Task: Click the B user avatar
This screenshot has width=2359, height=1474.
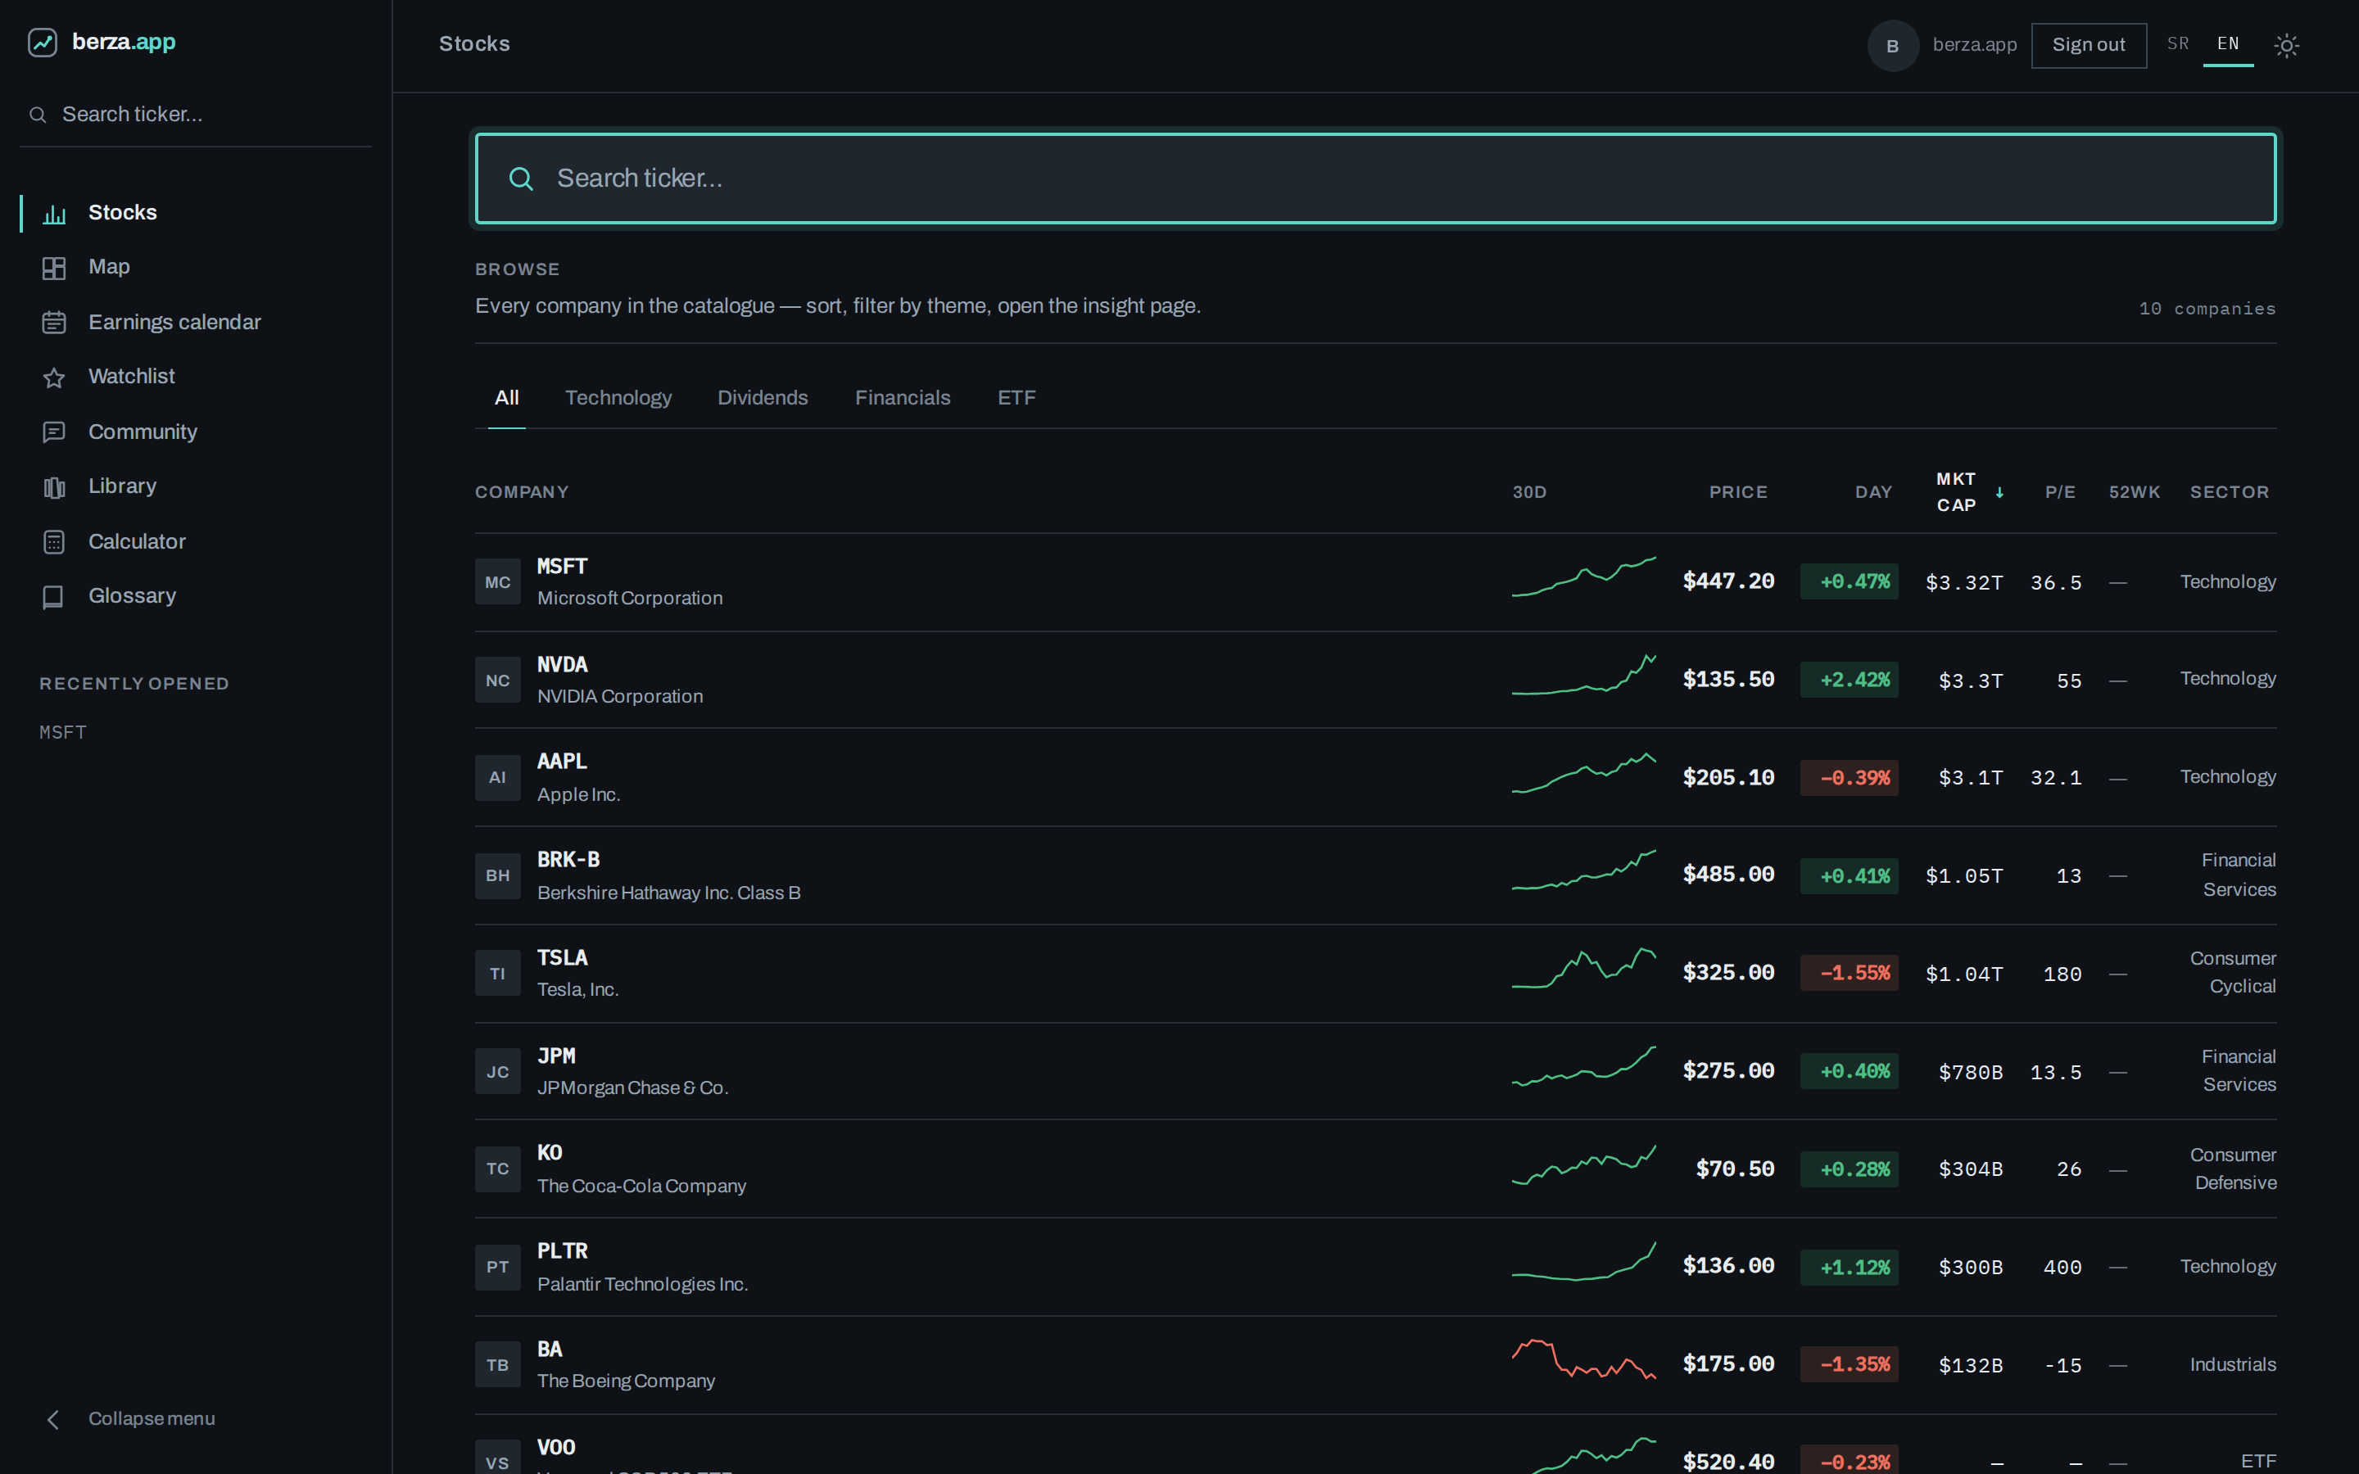Action: 1892,46
